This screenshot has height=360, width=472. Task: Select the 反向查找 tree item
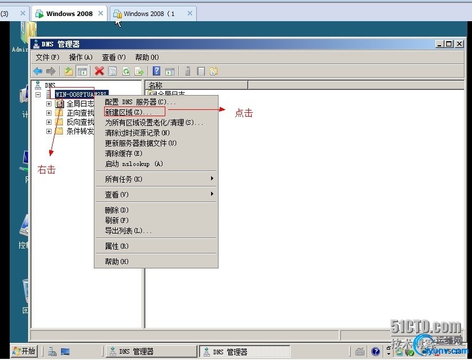80,122
